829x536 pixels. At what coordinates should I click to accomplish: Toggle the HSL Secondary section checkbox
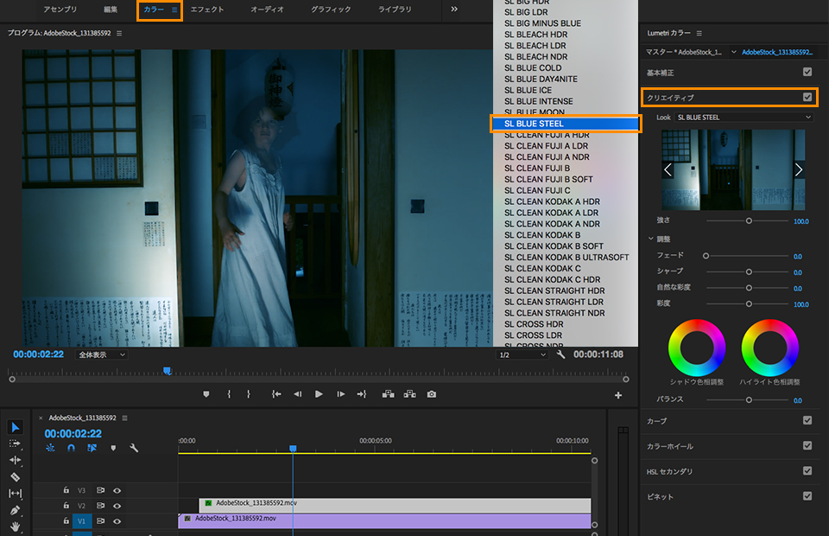[x=807, y=470]
